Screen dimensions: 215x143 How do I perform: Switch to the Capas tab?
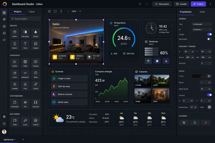tap(32, 12)
